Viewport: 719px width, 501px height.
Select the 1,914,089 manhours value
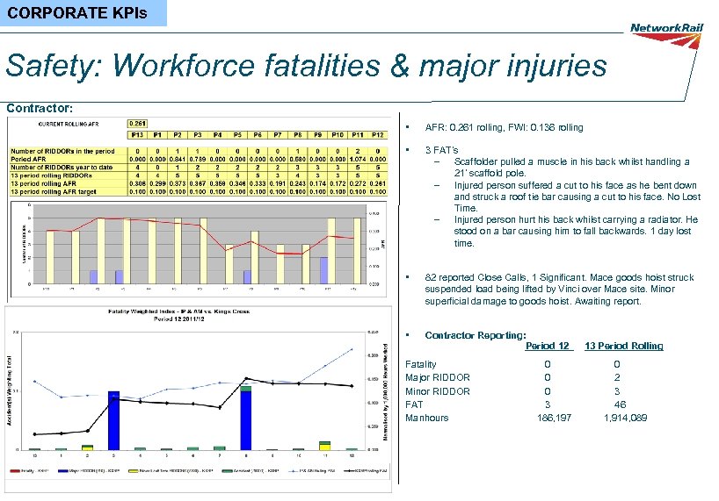tap(626, 418)
